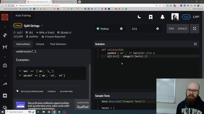
Task: Open notifications bell
Action: click(x=162, y=17)
